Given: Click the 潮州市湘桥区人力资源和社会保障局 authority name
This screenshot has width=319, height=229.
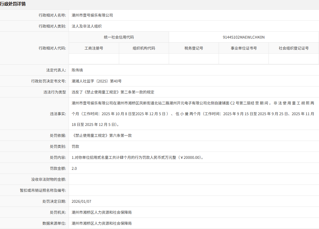Looking at the screenshot, I should (101, 212).
